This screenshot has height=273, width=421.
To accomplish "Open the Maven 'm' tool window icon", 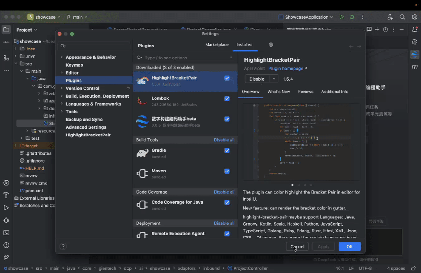I will click(414, 67).
